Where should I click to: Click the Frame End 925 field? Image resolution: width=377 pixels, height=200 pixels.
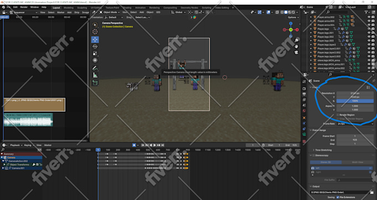(x=355, y=140)
